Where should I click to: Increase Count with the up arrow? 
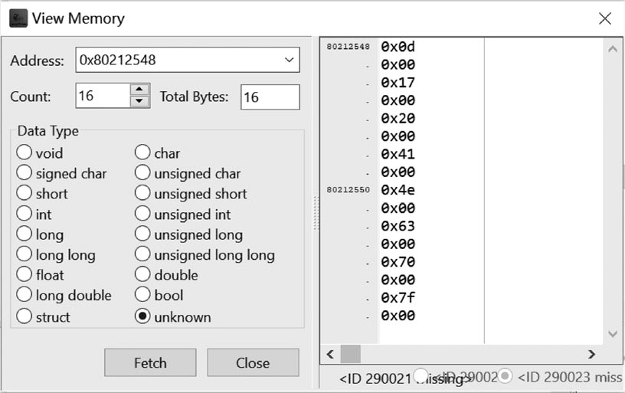pyautogui.click(x=139, y=90)
